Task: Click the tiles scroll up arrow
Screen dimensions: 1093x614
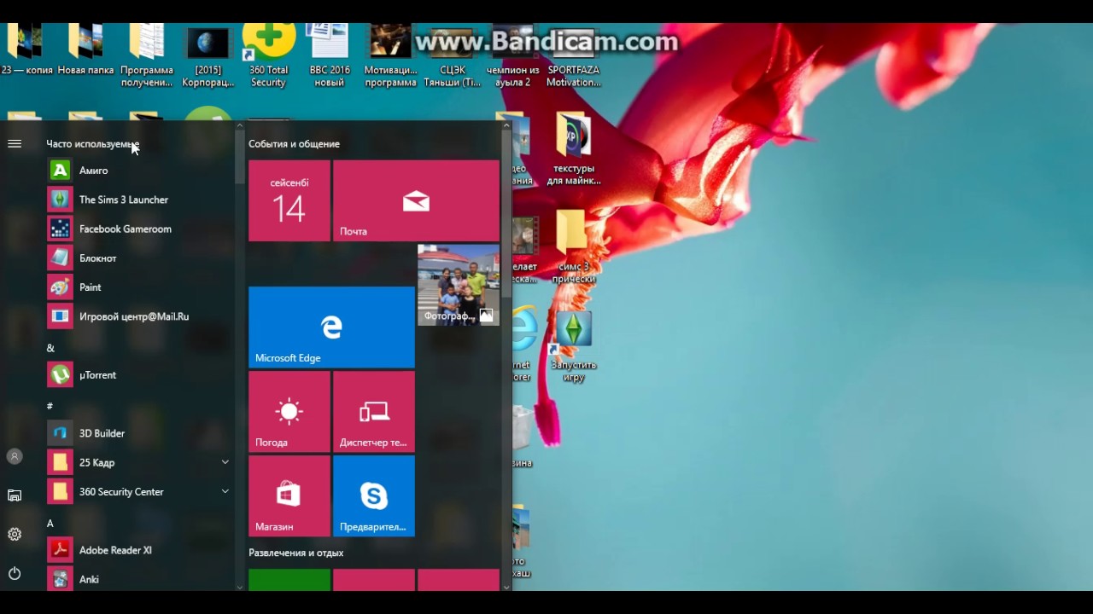Action: (x=506, y=125)
